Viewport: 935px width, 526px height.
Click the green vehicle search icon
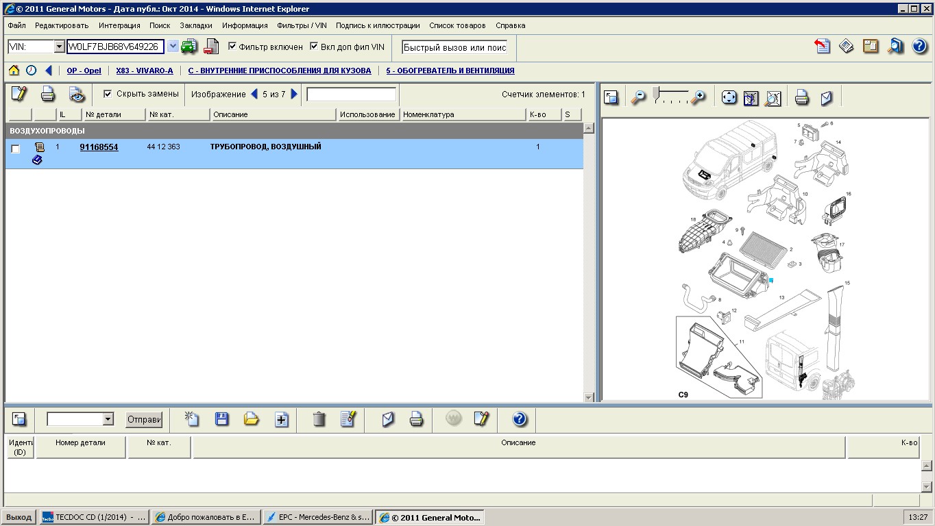189,47
